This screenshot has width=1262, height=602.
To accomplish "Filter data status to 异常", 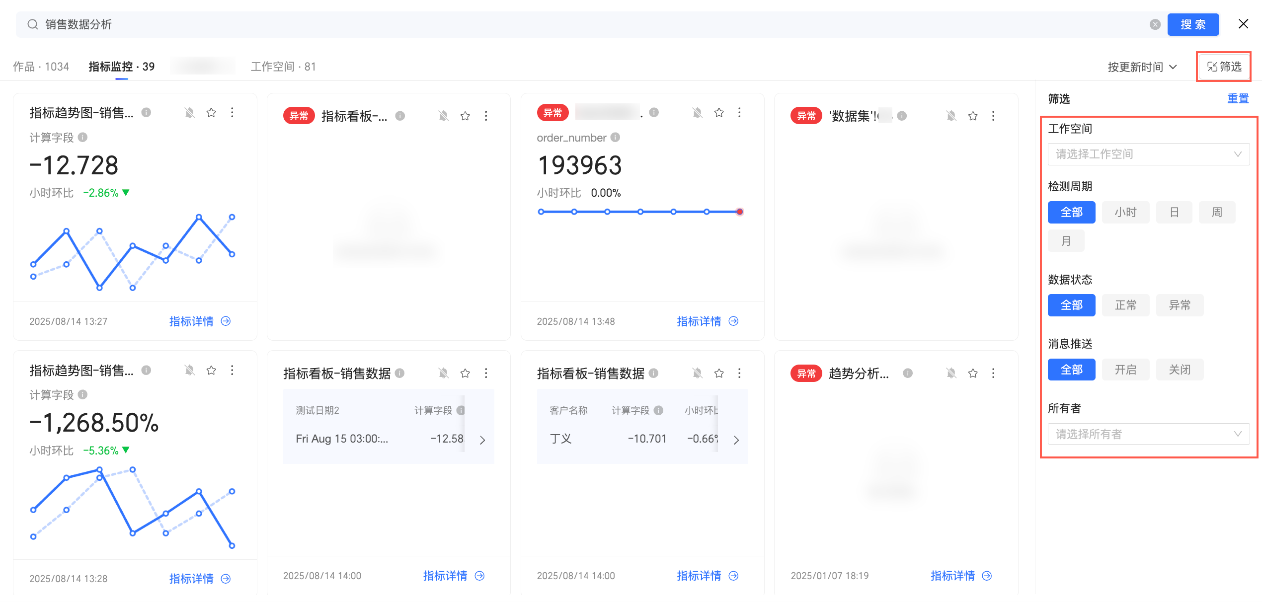I will pos(1180,305).
